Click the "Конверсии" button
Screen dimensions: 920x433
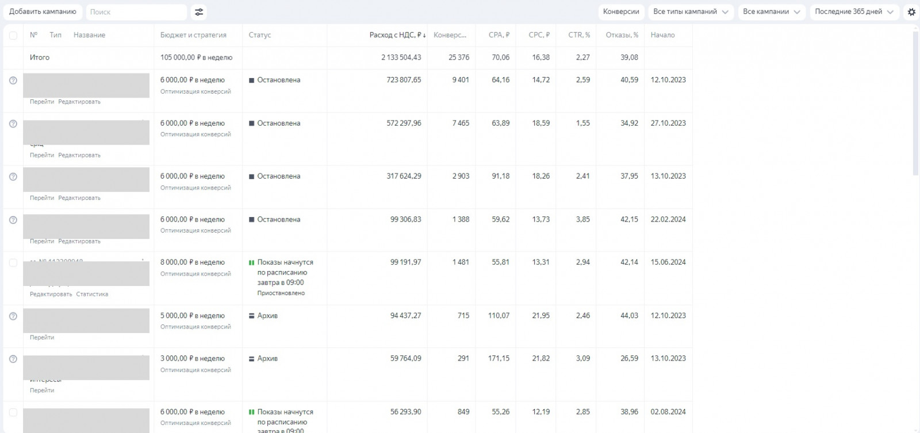pos(621,12)
